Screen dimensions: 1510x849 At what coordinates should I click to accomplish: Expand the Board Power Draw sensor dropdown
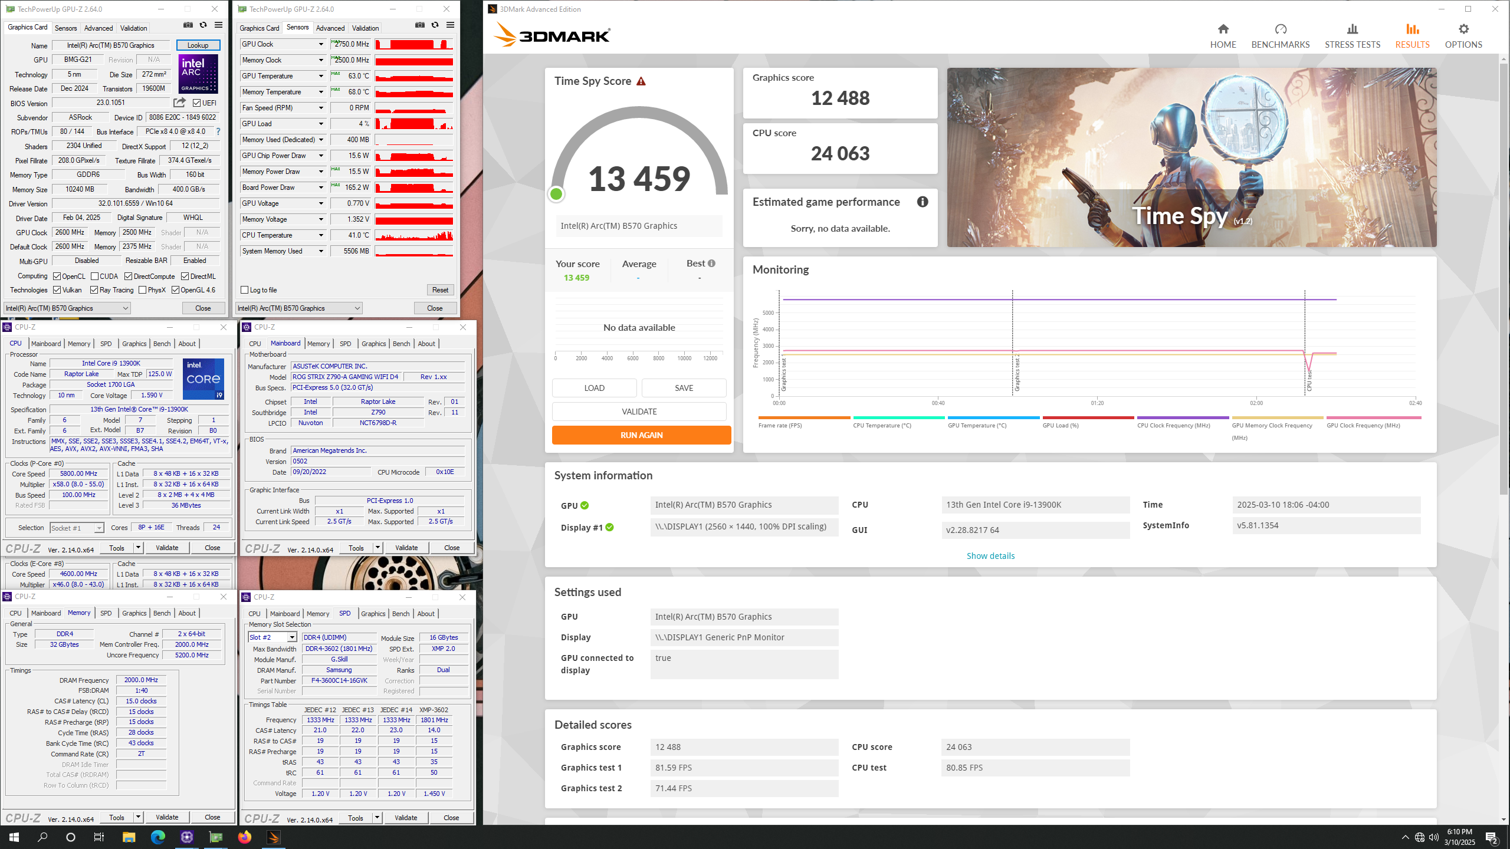pos(321,187)
